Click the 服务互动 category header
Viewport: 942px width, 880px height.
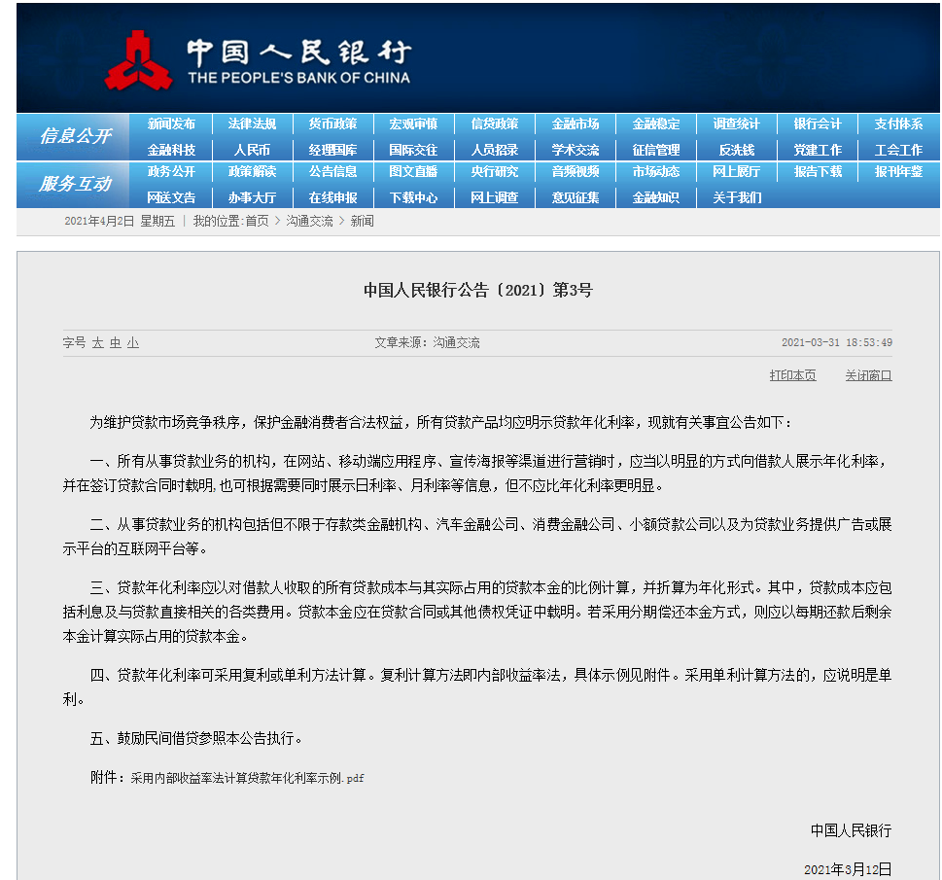[75, 184]
